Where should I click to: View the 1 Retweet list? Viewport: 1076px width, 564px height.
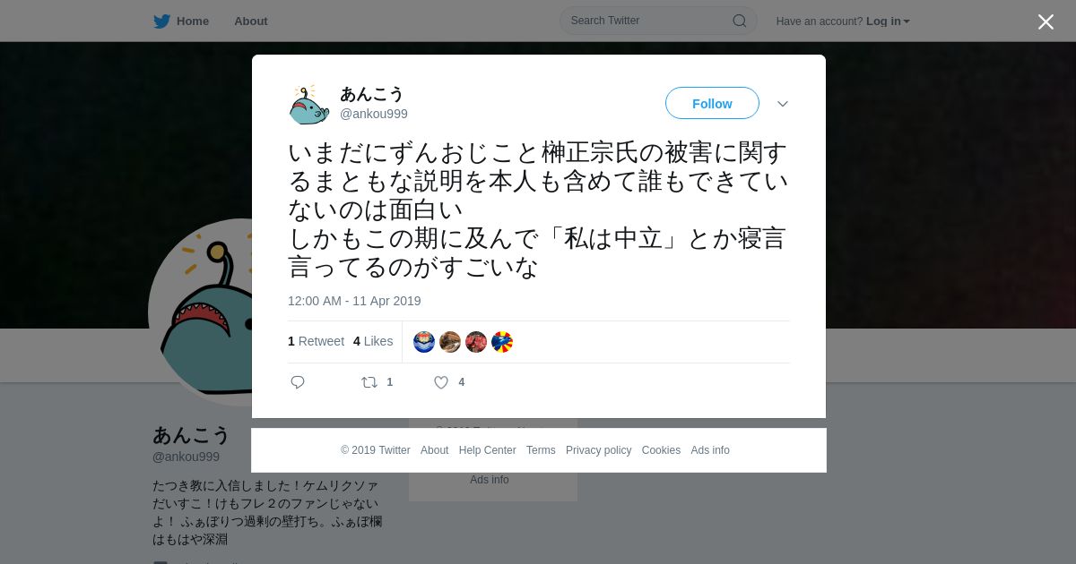click(316, 341)
